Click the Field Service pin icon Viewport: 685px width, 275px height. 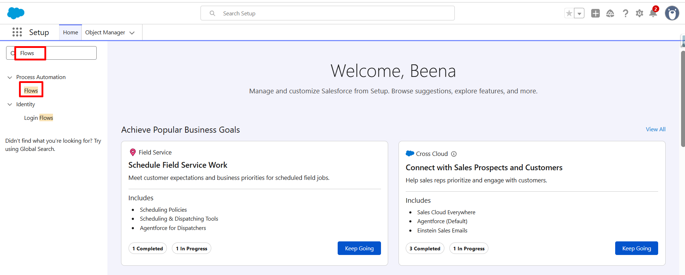(132, 152)
